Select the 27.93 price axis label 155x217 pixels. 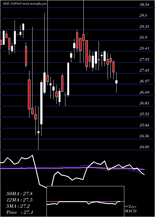(x=144, y=60)
